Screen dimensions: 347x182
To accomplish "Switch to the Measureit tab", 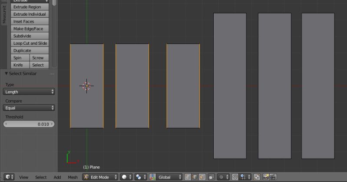I will 4,15.
